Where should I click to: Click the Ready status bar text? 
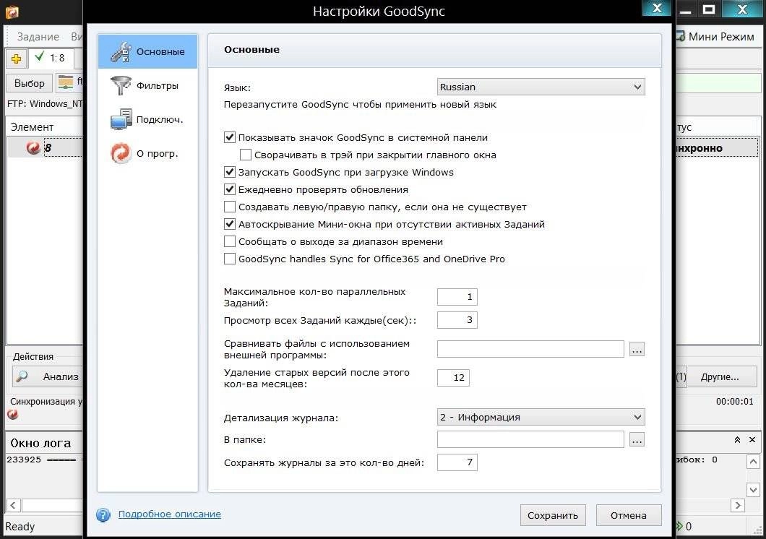[x=20, y=526]
